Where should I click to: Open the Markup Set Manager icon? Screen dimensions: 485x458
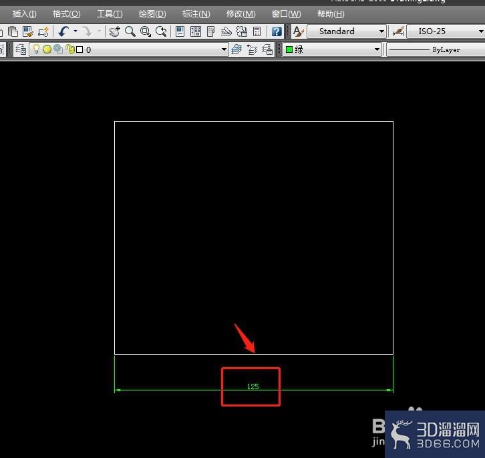[x=242, y=31]
